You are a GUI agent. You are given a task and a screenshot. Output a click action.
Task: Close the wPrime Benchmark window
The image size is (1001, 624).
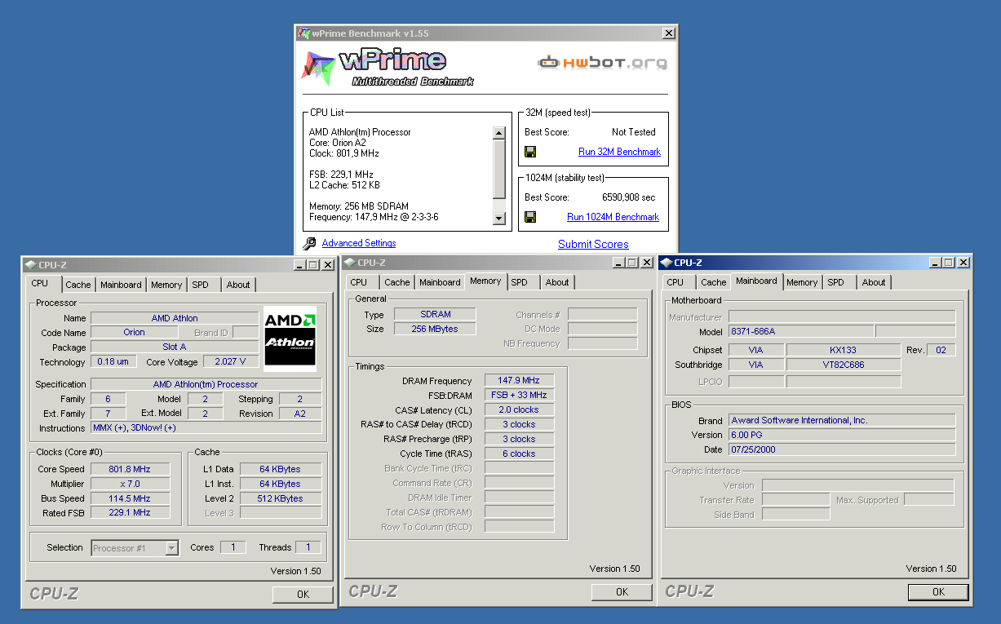click(668, 33)
